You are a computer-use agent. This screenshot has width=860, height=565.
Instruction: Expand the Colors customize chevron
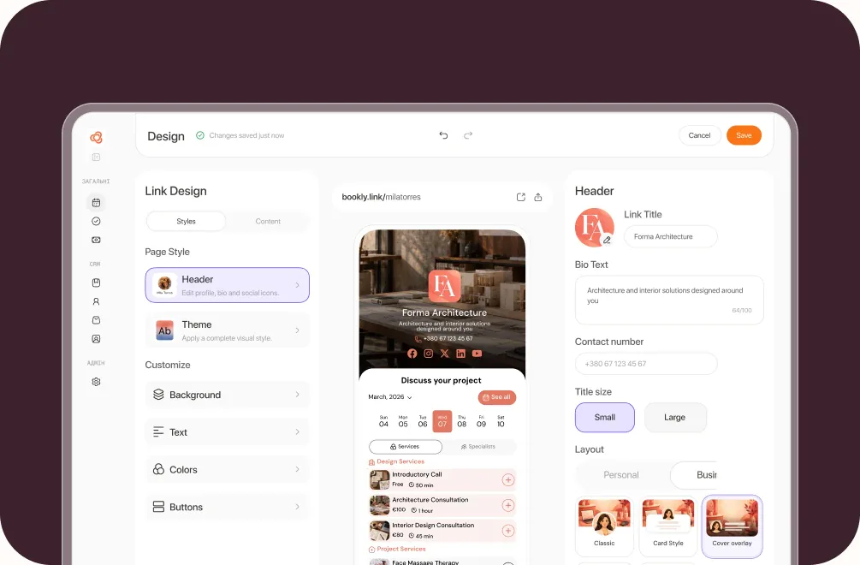pos(297,469)
